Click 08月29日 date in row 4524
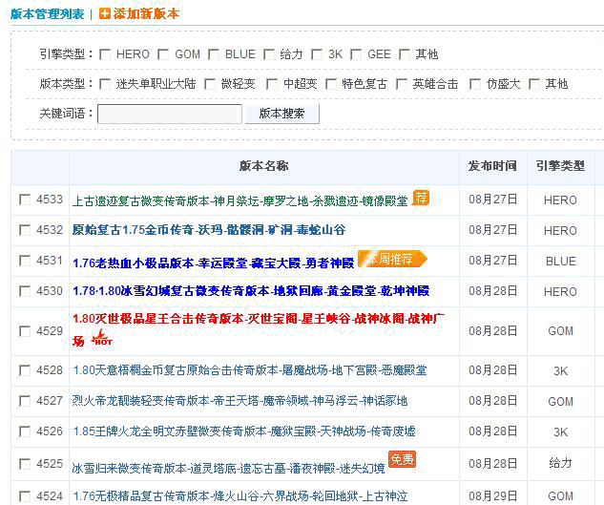604x505 pixels. (492, 495)
